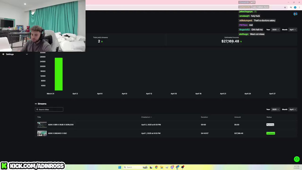
Task: Click the Settings gear icon in sidebar
Action: (3, 54)
